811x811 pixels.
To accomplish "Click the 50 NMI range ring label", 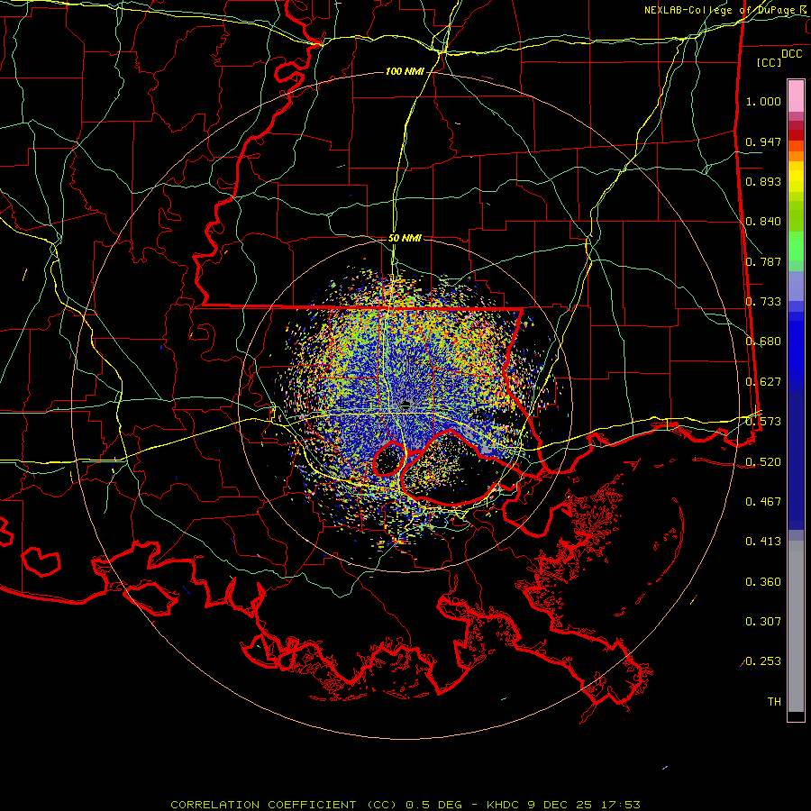I will click(x=405, y=238).
